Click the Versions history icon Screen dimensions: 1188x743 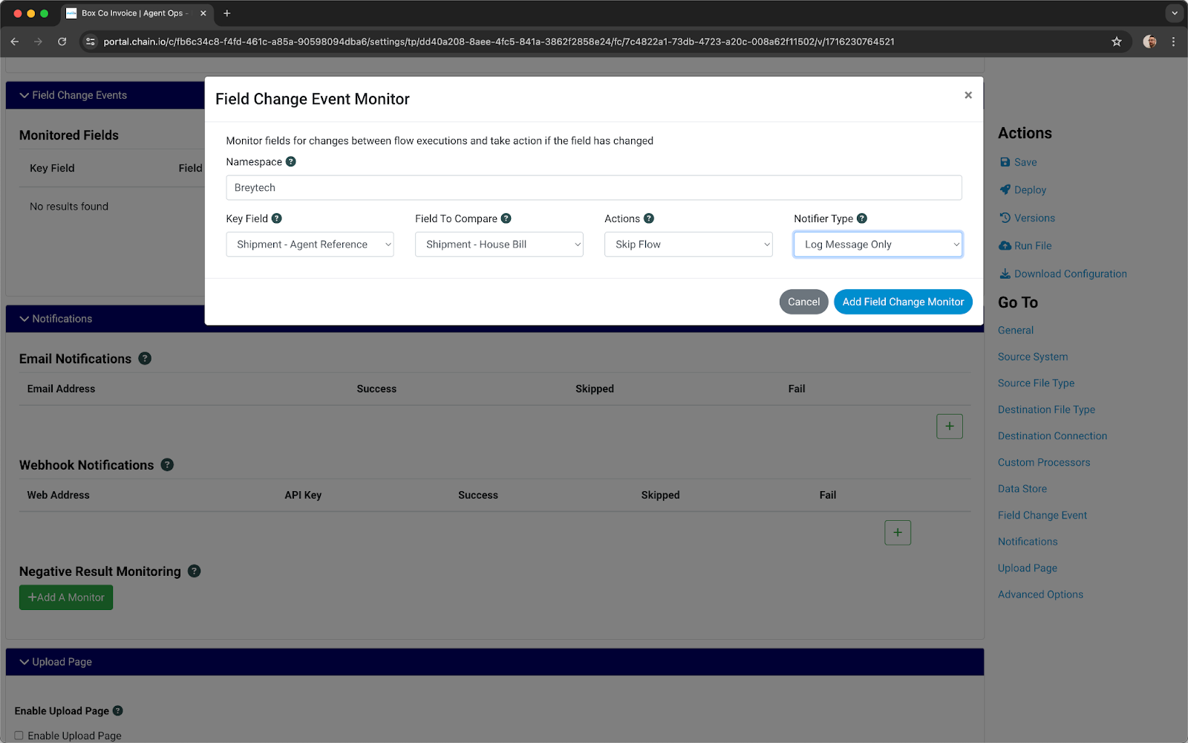[x=1005, y=218]
